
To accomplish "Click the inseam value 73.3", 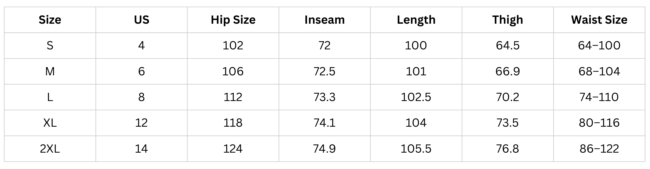I will click(325, 97).
